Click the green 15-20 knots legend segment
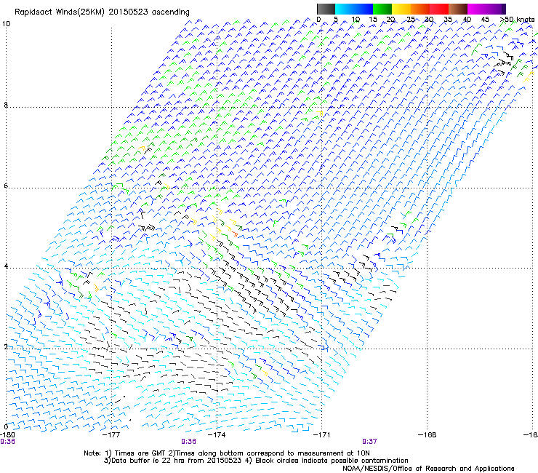Viewport: 538px width, 473px height. [x=382, y=9]
